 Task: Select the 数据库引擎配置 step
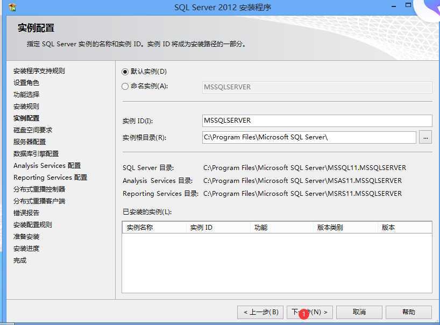pos(36,153)
